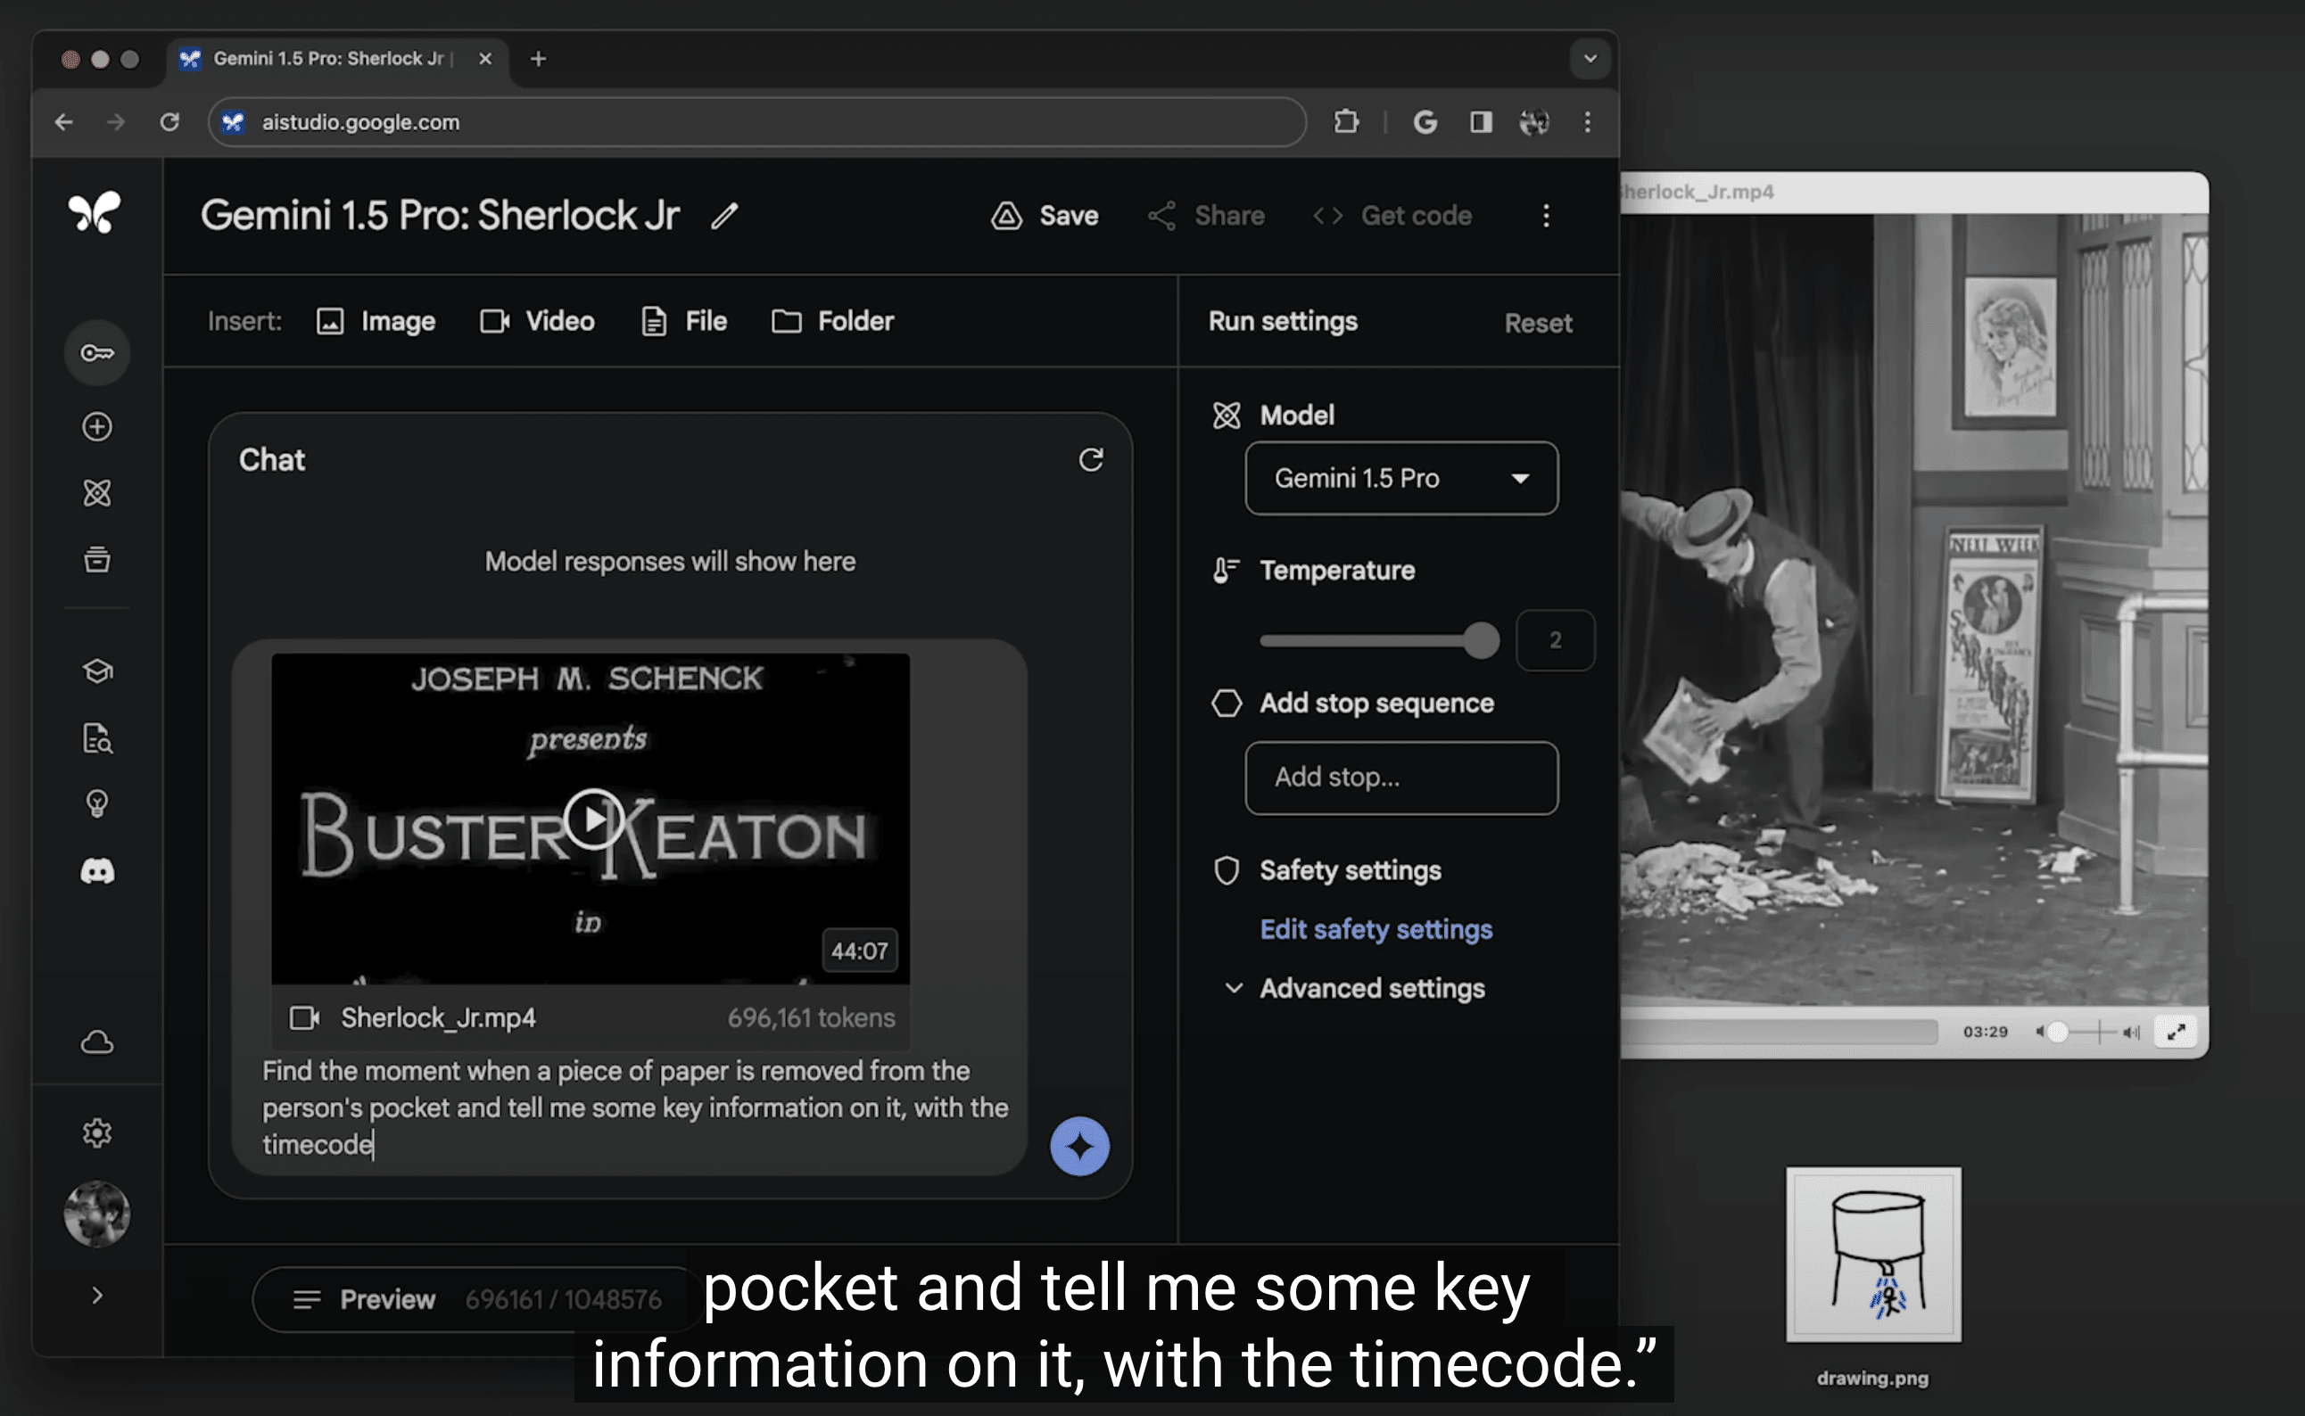Image resolution: width=2305 pixels, height=1416 pixels.
Task: Click the lightbulb icon in sidebar
Action: click(96, 803)
